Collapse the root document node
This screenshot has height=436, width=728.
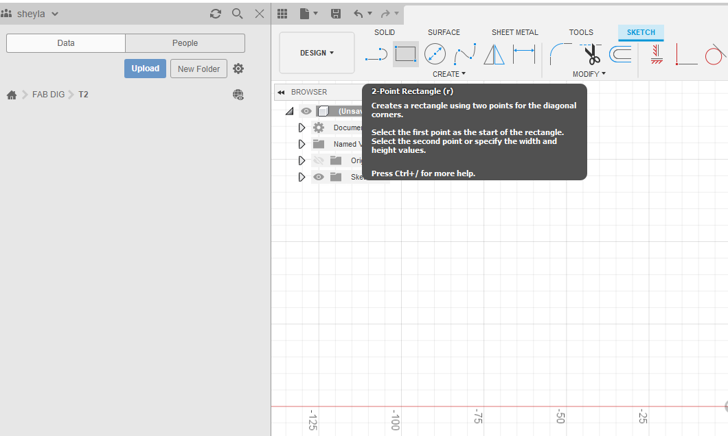coord(290,111)
